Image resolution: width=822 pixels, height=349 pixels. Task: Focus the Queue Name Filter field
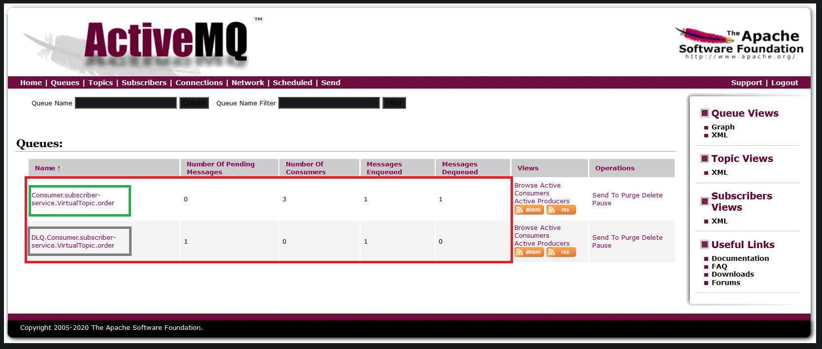tap(329, 103)
